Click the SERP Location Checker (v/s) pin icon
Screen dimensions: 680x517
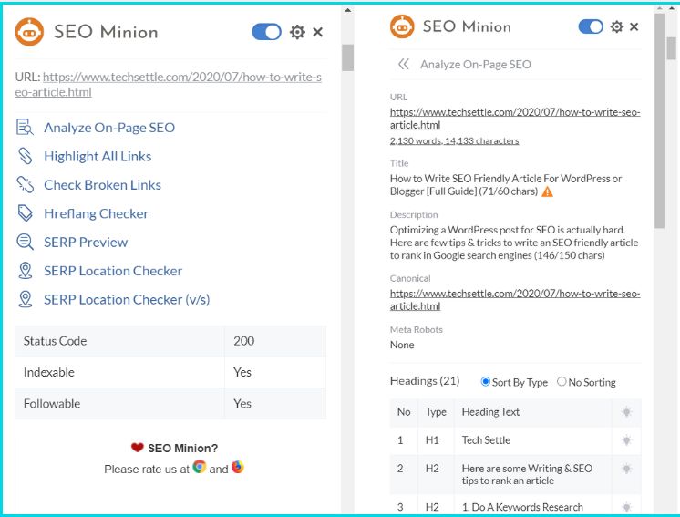pyautogui.click(x=26, y=299)
